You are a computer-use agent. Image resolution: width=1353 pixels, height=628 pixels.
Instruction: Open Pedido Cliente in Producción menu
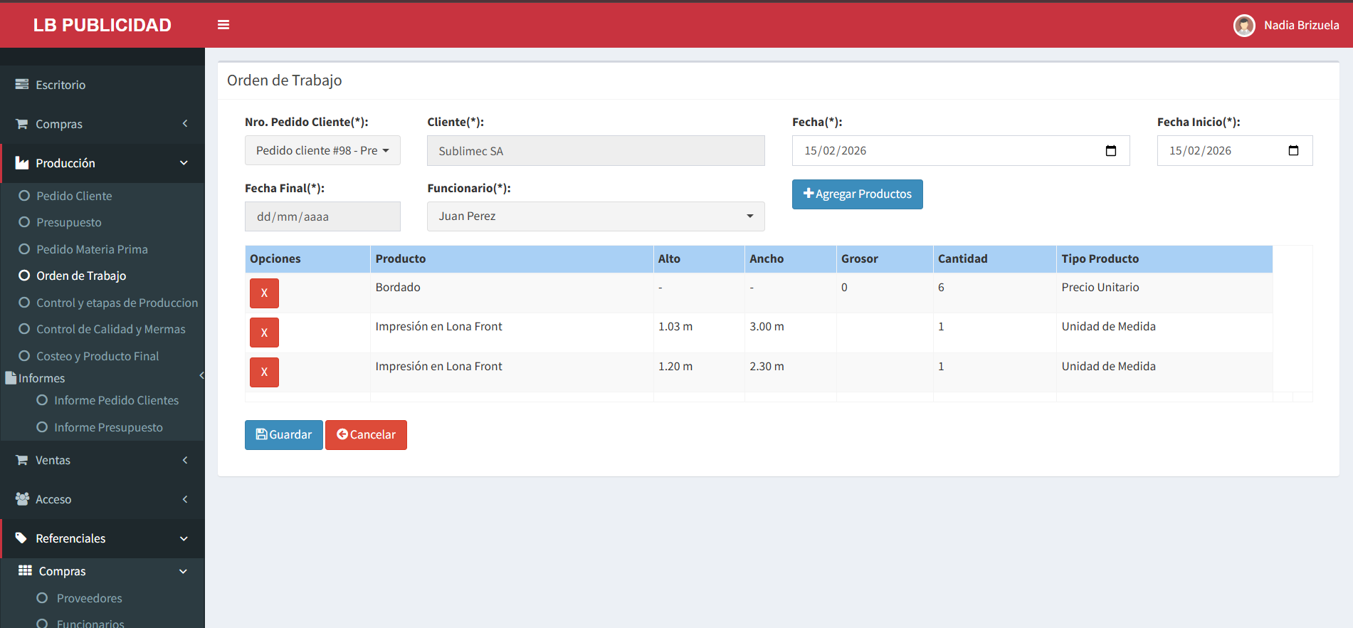[x=74, y=196]
